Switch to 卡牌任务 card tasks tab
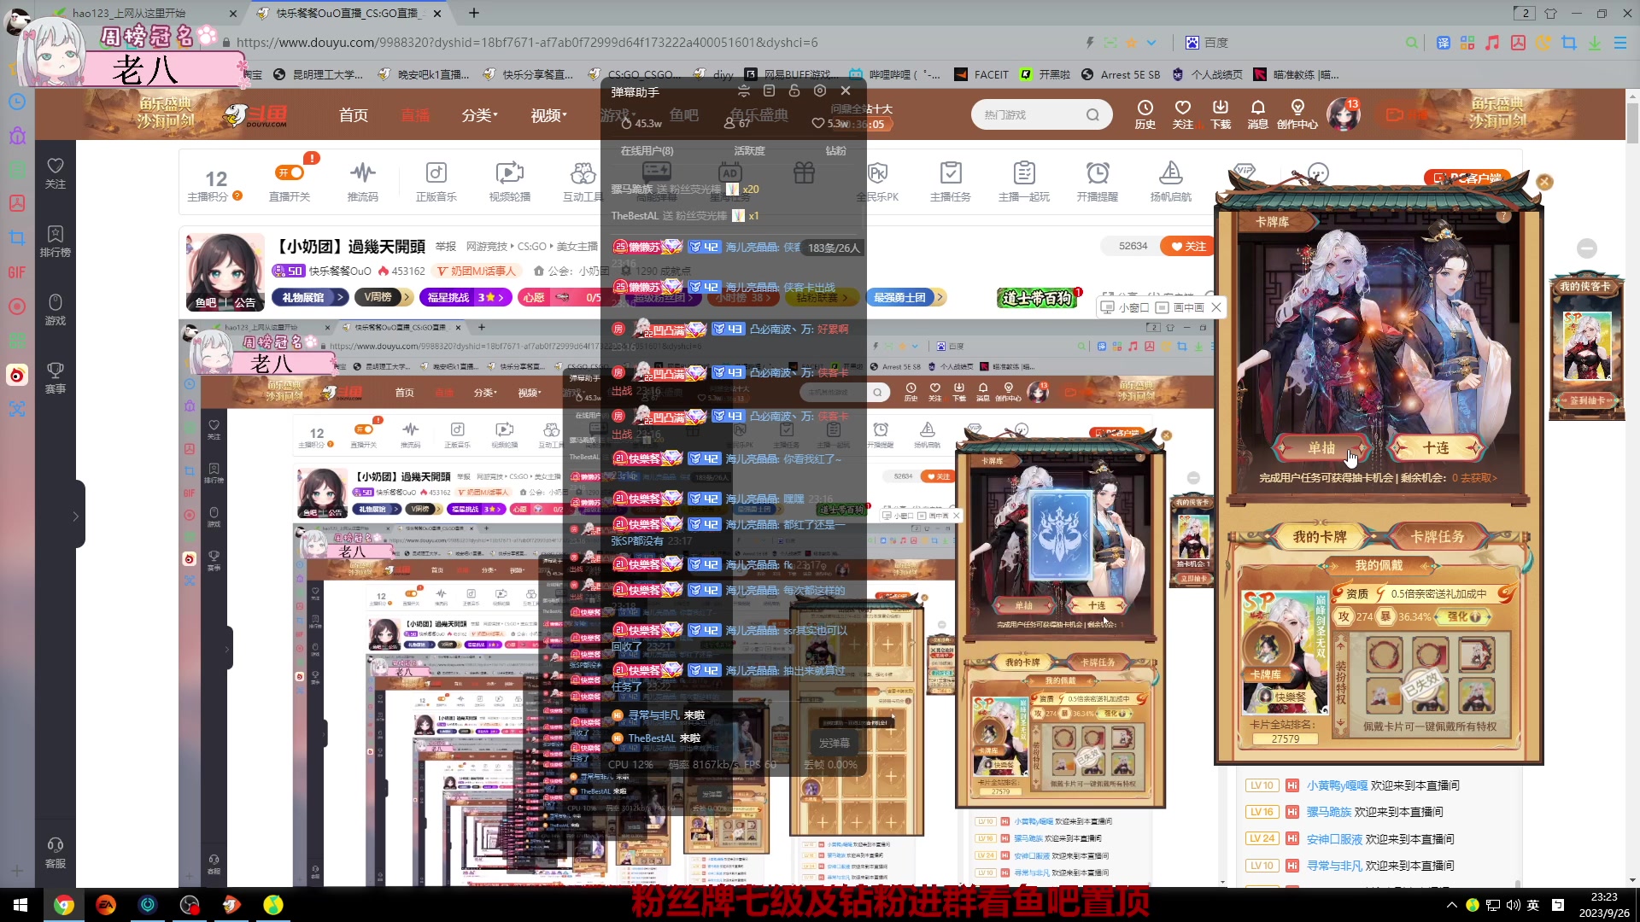This screenshot has height=922, width=1640. (1437, 536)
